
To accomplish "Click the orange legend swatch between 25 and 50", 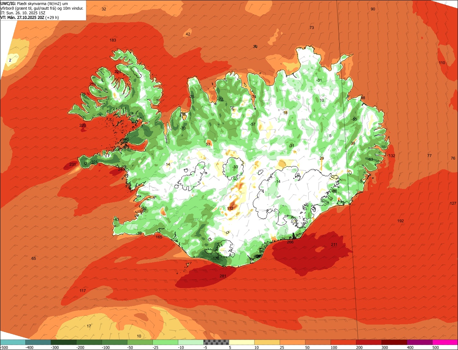I will (x=292, y=342).
